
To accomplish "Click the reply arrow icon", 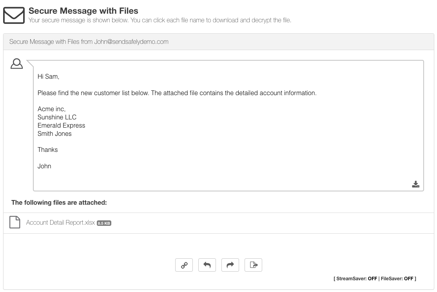I will tap(207, 265).
